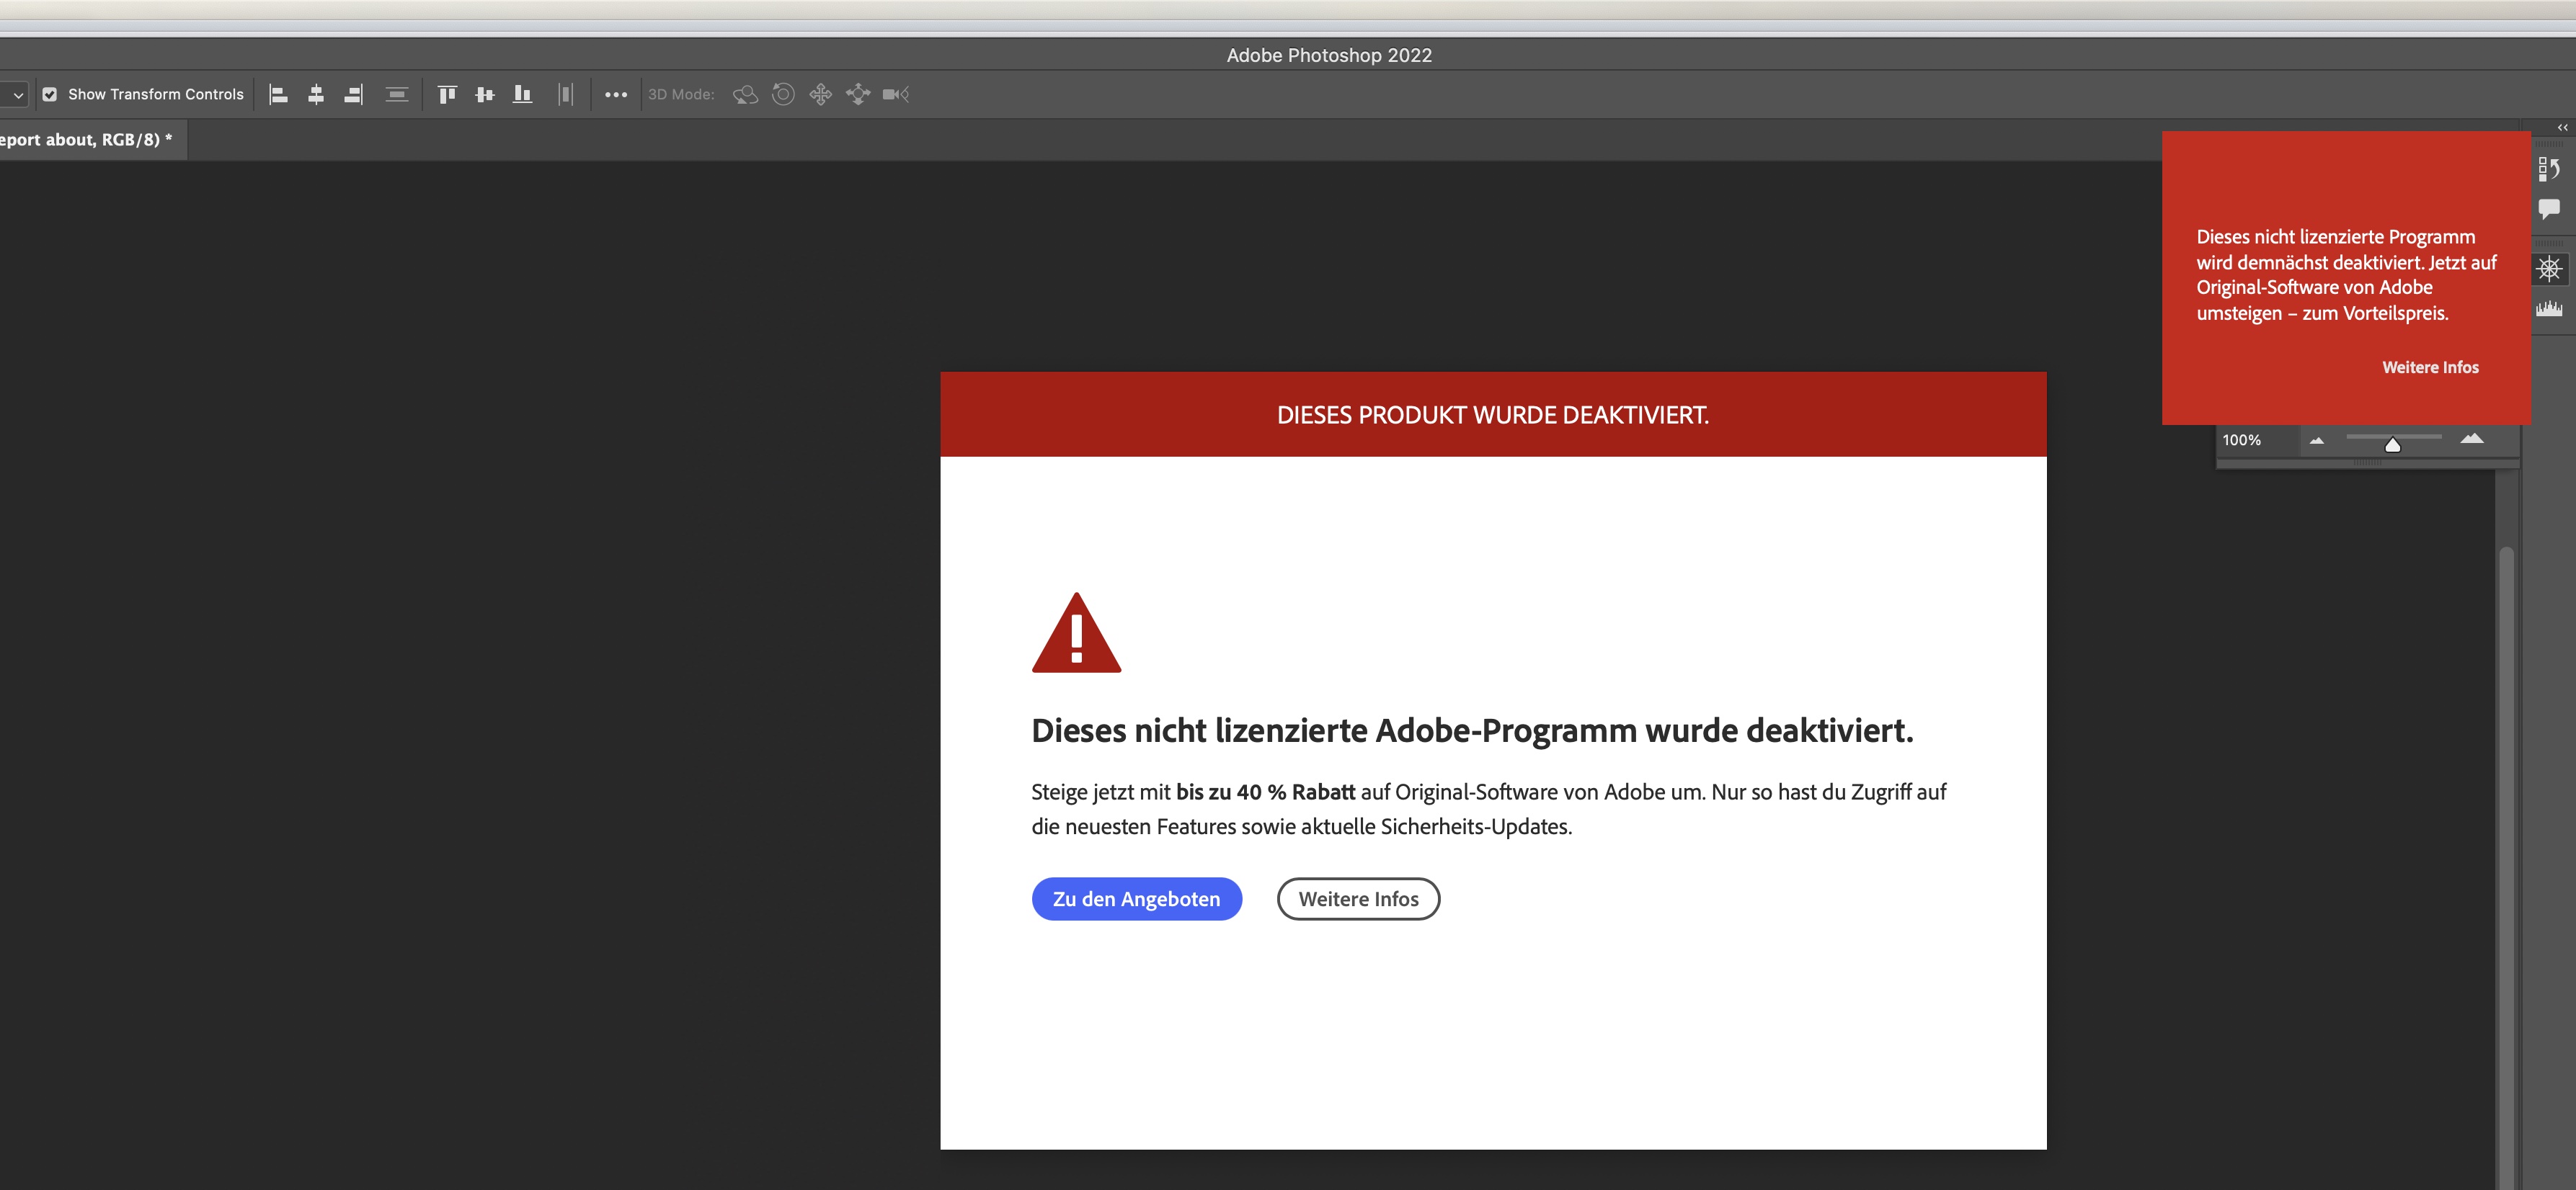
Task: Click the Align left edges icon
Action: pos(279,95)
